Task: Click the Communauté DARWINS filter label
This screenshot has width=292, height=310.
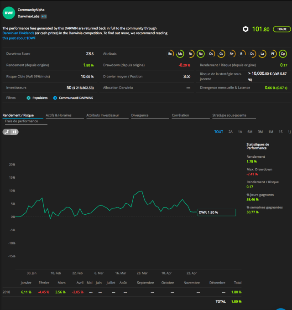Action: coord(76,98)
